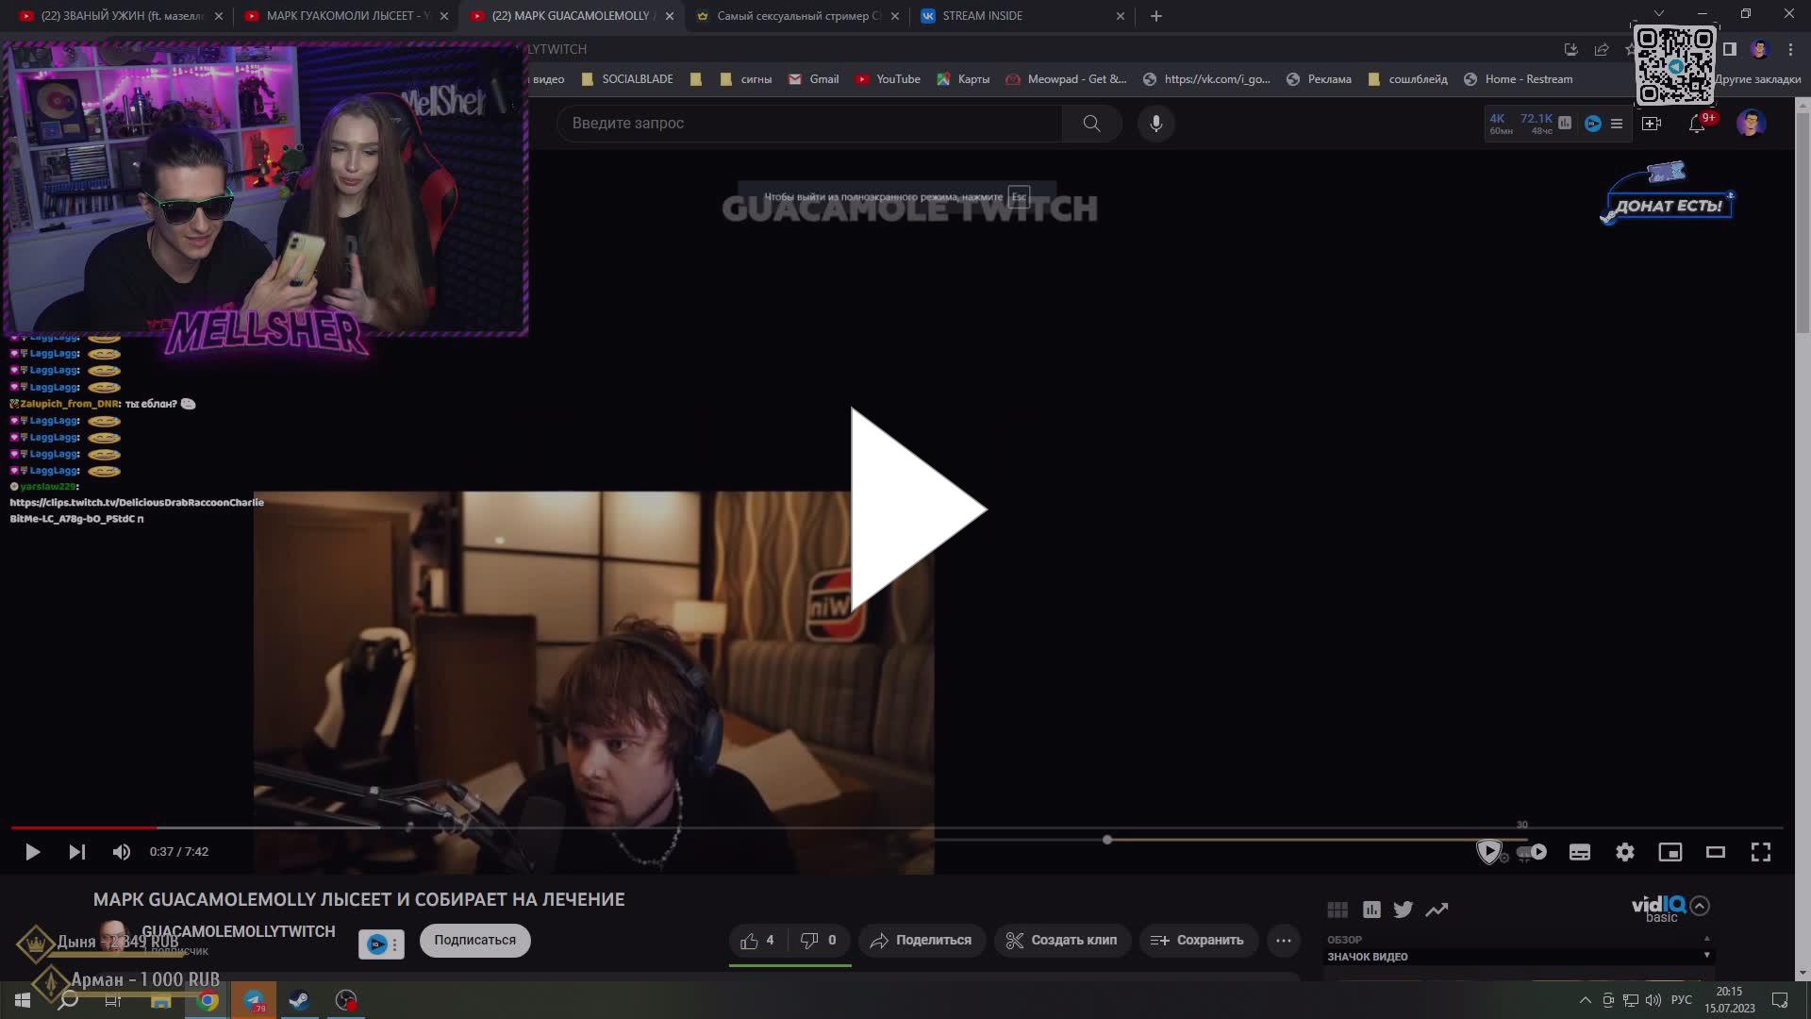
Task: Expand the ЗНАЧОК ВИДЕО section
Action: coord(1705,956)
